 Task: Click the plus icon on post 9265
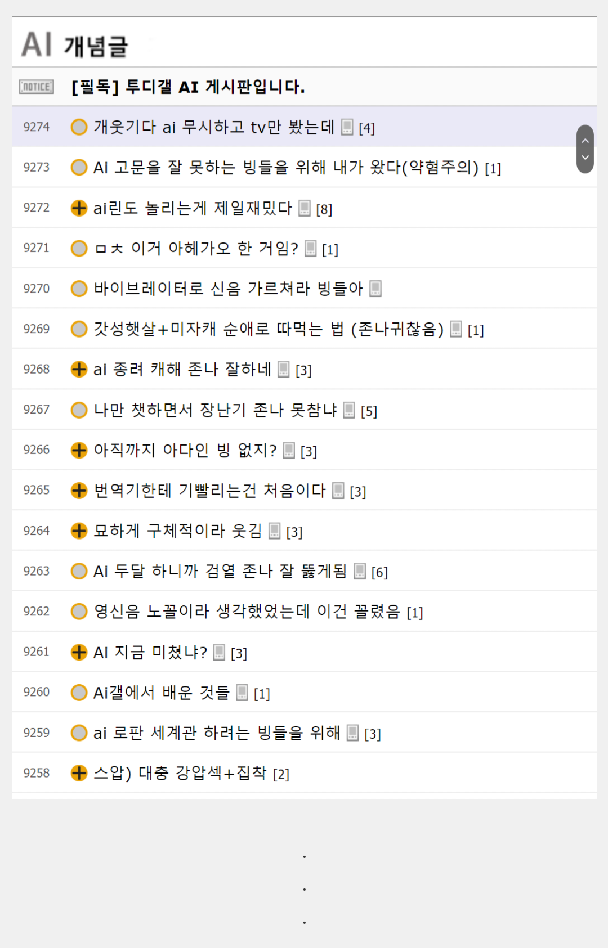tap(79, 490)
